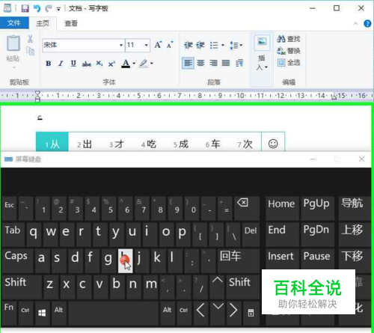
Task: Click 全选 select all button
Action: click(289, 63)
